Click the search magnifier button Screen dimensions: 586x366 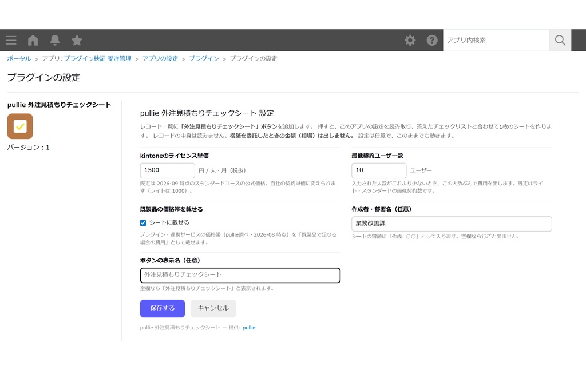click(560, 41)
